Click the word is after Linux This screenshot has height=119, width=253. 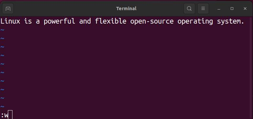pos(28,21)
